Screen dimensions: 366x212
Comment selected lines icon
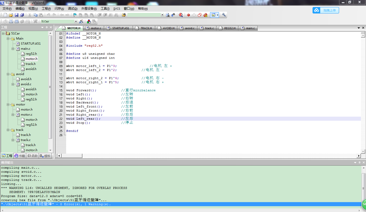(111, 15)
